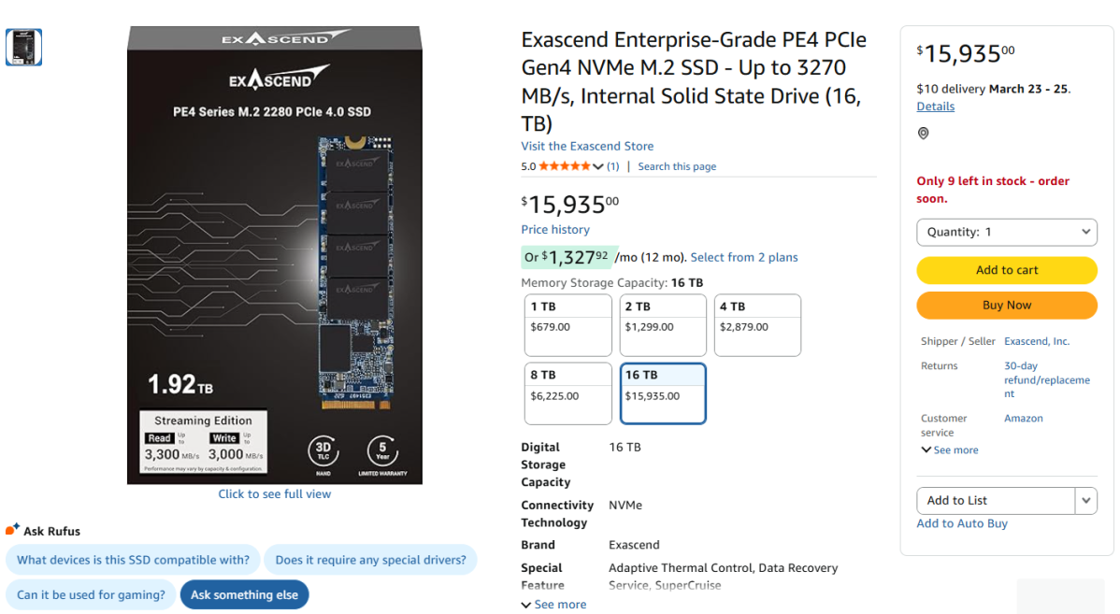Click Add to Auto Buy
The image size is (1120, 614).
coord(962,523)
